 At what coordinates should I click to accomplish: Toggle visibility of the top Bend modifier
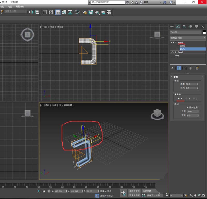(173, 43)
